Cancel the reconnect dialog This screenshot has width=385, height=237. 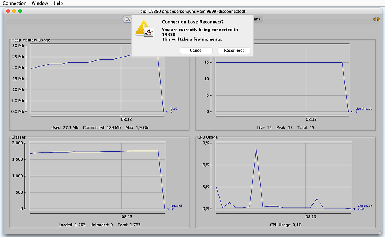point(196,50)
